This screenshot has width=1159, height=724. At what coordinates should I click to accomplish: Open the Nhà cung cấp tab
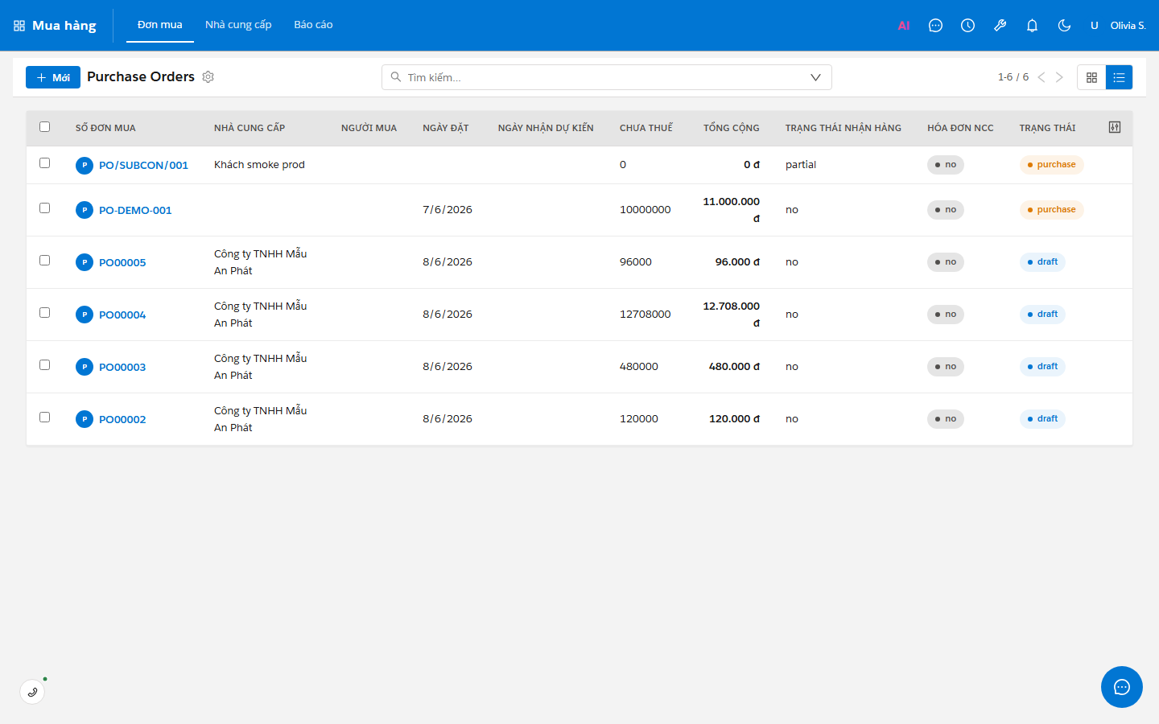(238, 25)
